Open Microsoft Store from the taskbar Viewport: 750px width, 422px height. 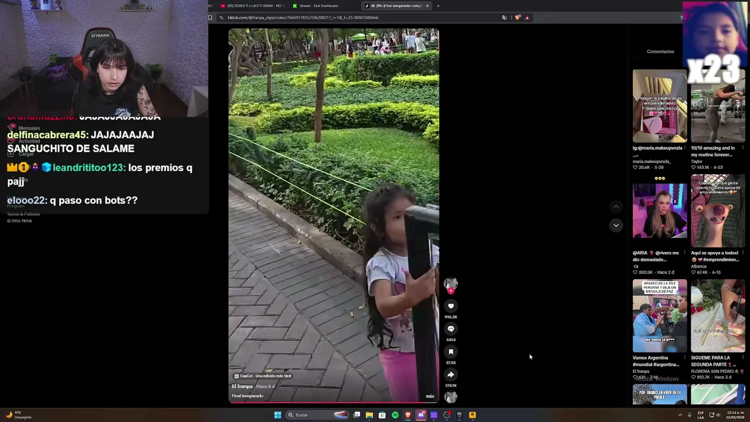[x=382, y=415]
